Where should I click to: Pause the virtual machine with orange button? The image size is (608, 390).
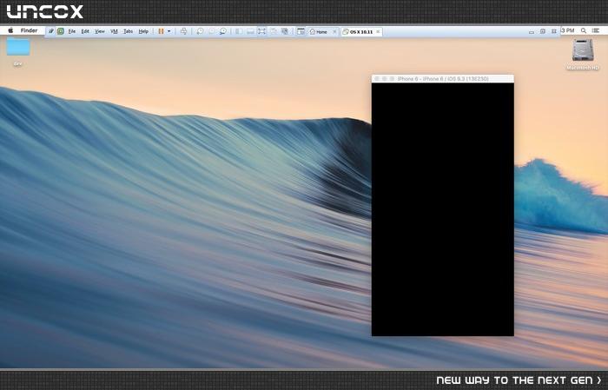point(161,31)
